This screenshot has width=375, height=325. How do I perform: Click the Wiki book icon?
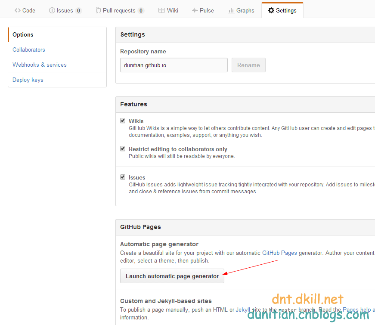(x=162, y=10)
